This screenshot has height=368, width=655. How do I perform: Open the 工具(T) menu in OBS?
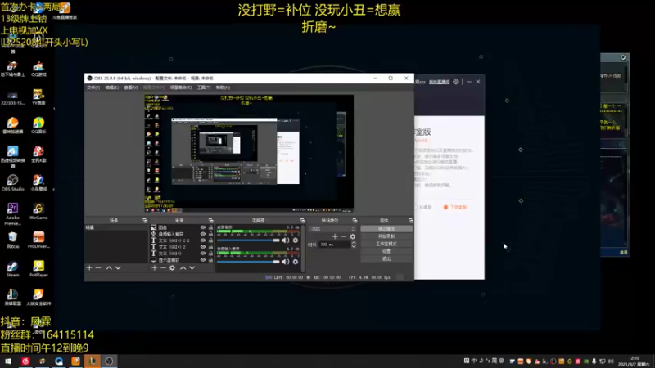pos(203,88)
